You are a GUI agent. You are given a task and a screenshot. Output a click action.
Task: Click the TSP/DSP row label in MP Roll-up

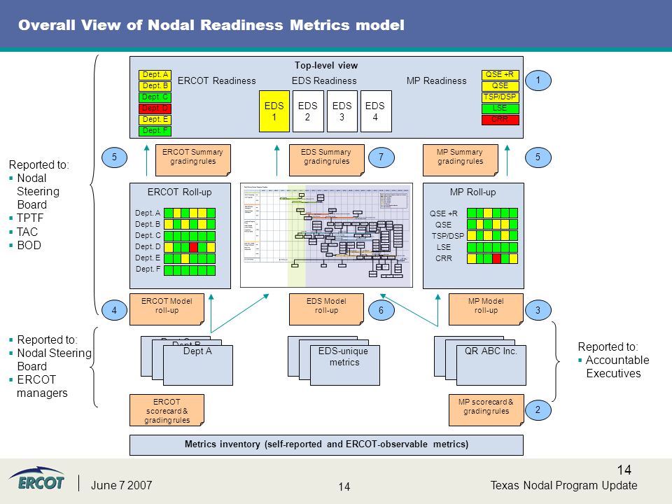tap(448, 236)
